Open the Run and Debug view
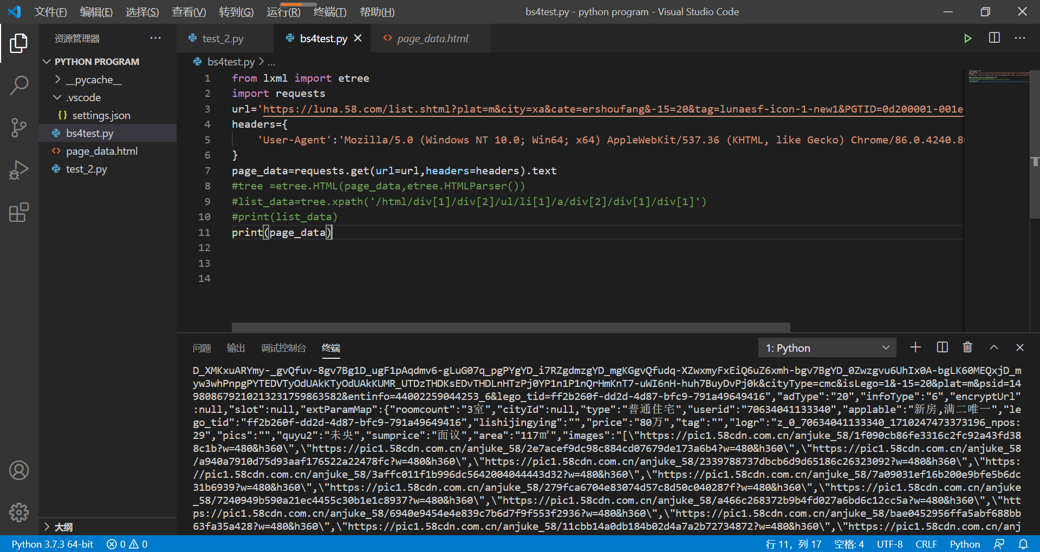Image resolution: width=1040 pixels, height=552 pixels. coord(19,170)
